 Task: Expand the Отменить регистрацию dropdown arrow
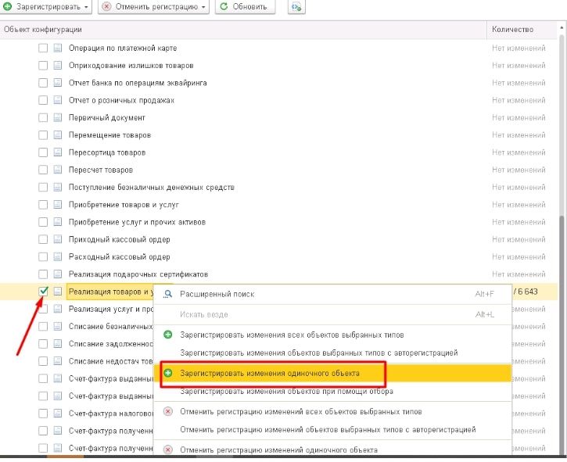[x=204, y=6]
